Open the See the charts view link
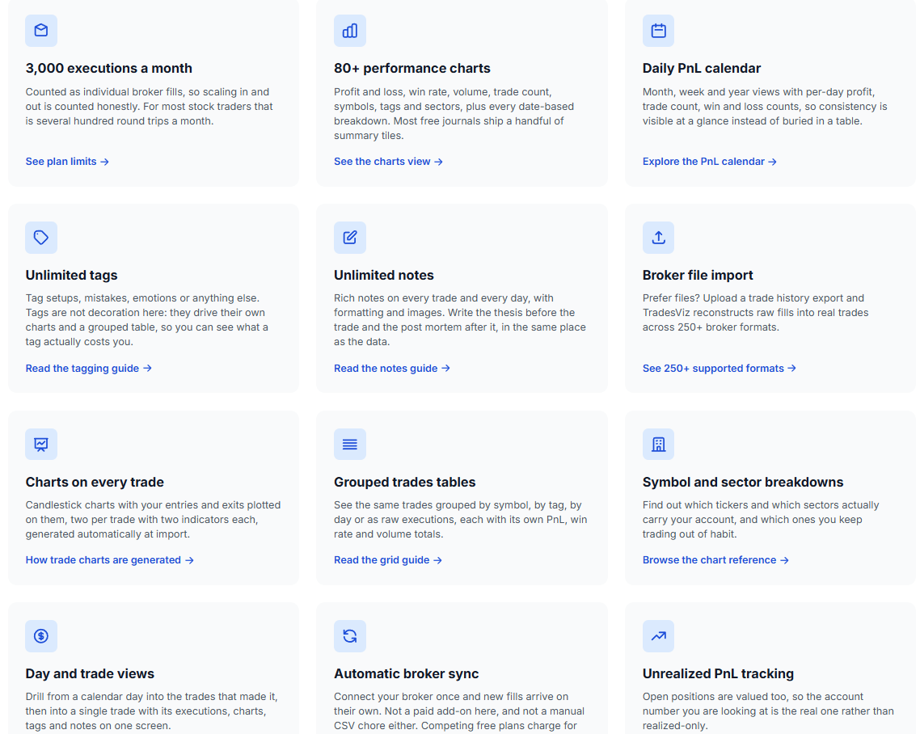The width and height of the screenshot is (920, 734). click(x=388, y=162)
